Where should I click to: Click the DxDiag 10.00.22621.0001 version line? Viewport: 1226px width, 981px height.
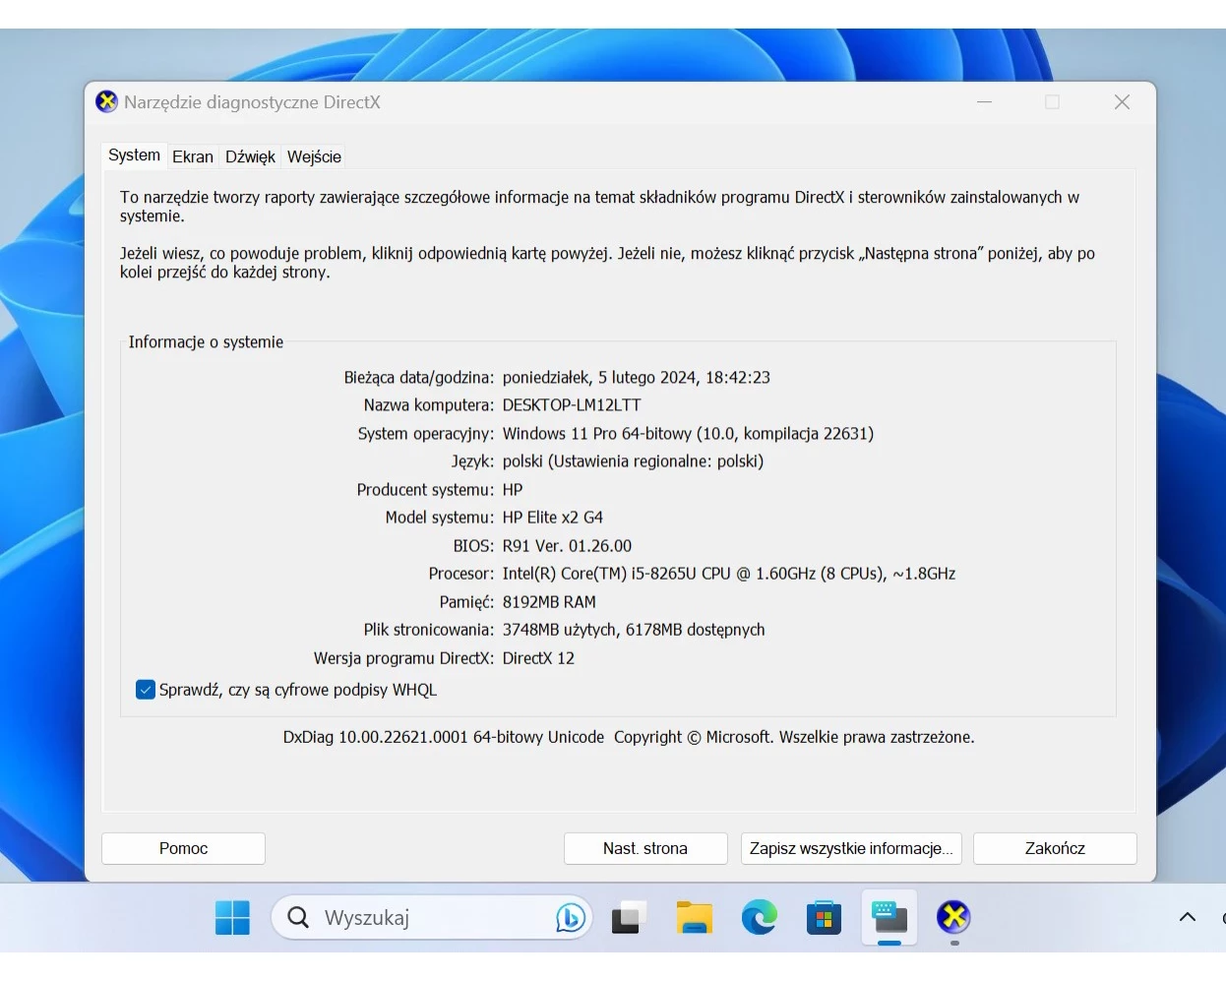pos(629,737)
